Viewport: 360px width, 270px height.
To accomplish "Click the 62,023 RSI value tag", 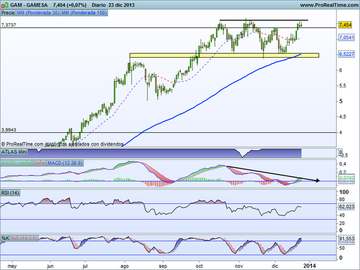I will tap(346, 207).
